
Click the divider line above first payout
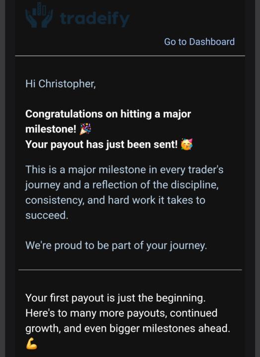(x=130, y=270)
